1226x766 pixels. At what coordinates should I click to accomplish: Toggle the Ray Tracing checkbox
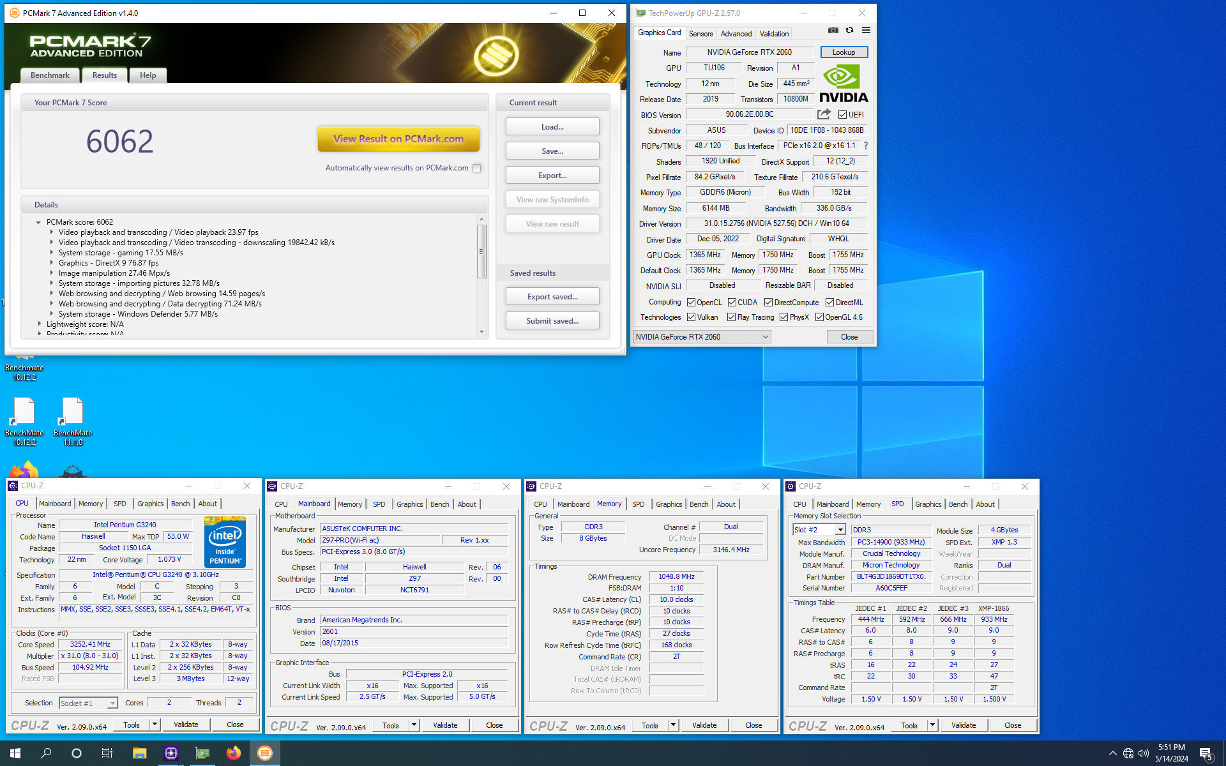(731, 317)
